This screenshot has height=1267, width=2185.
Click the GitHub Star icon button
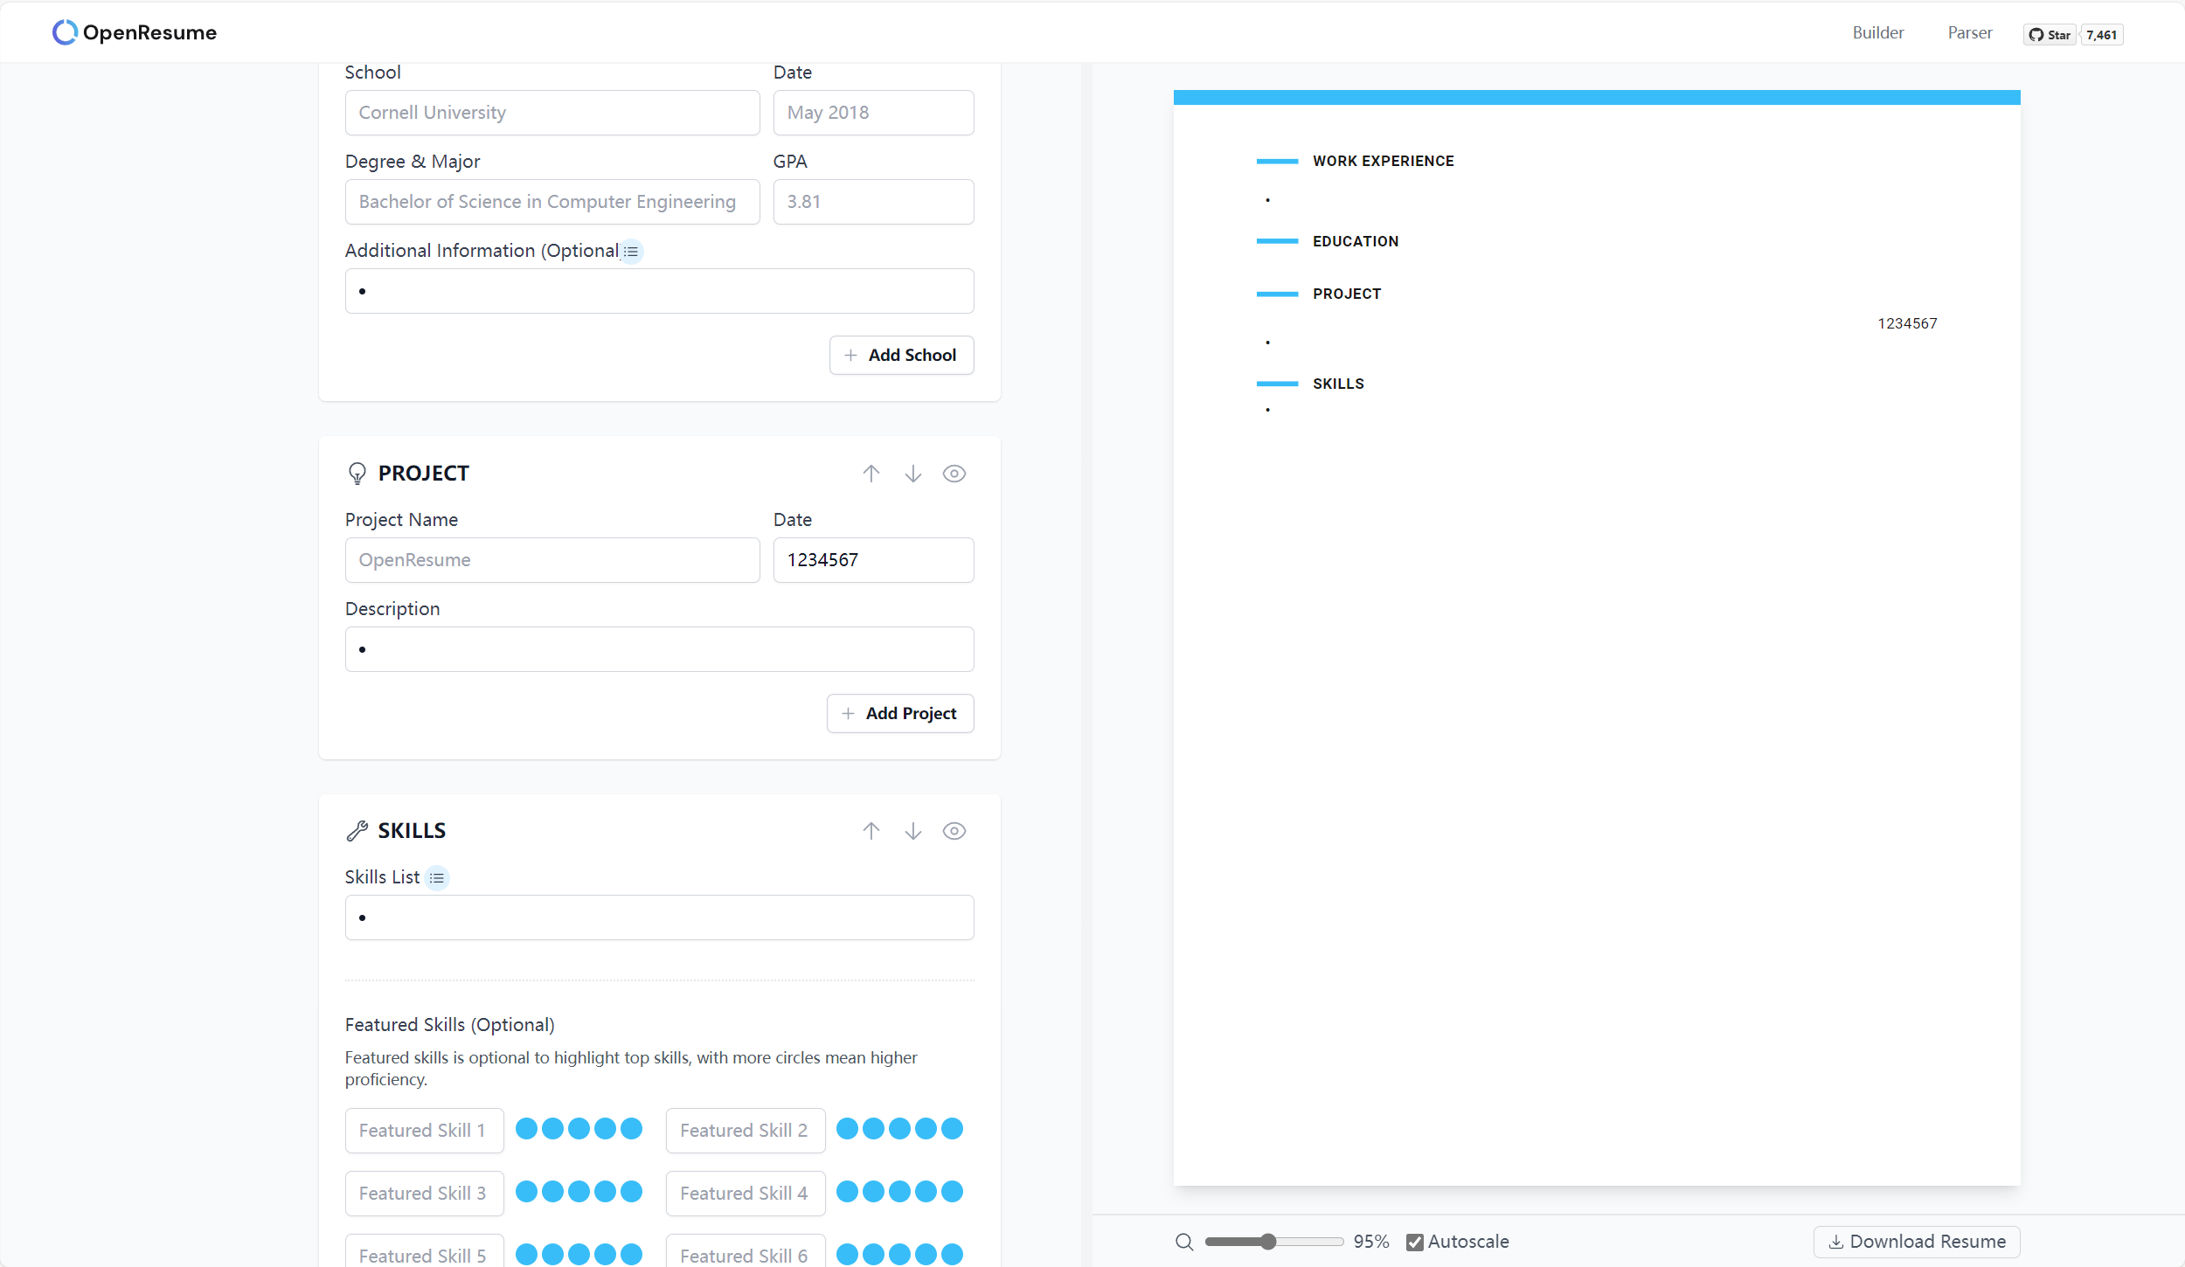pyautogui.click(x=2049, y=35)
